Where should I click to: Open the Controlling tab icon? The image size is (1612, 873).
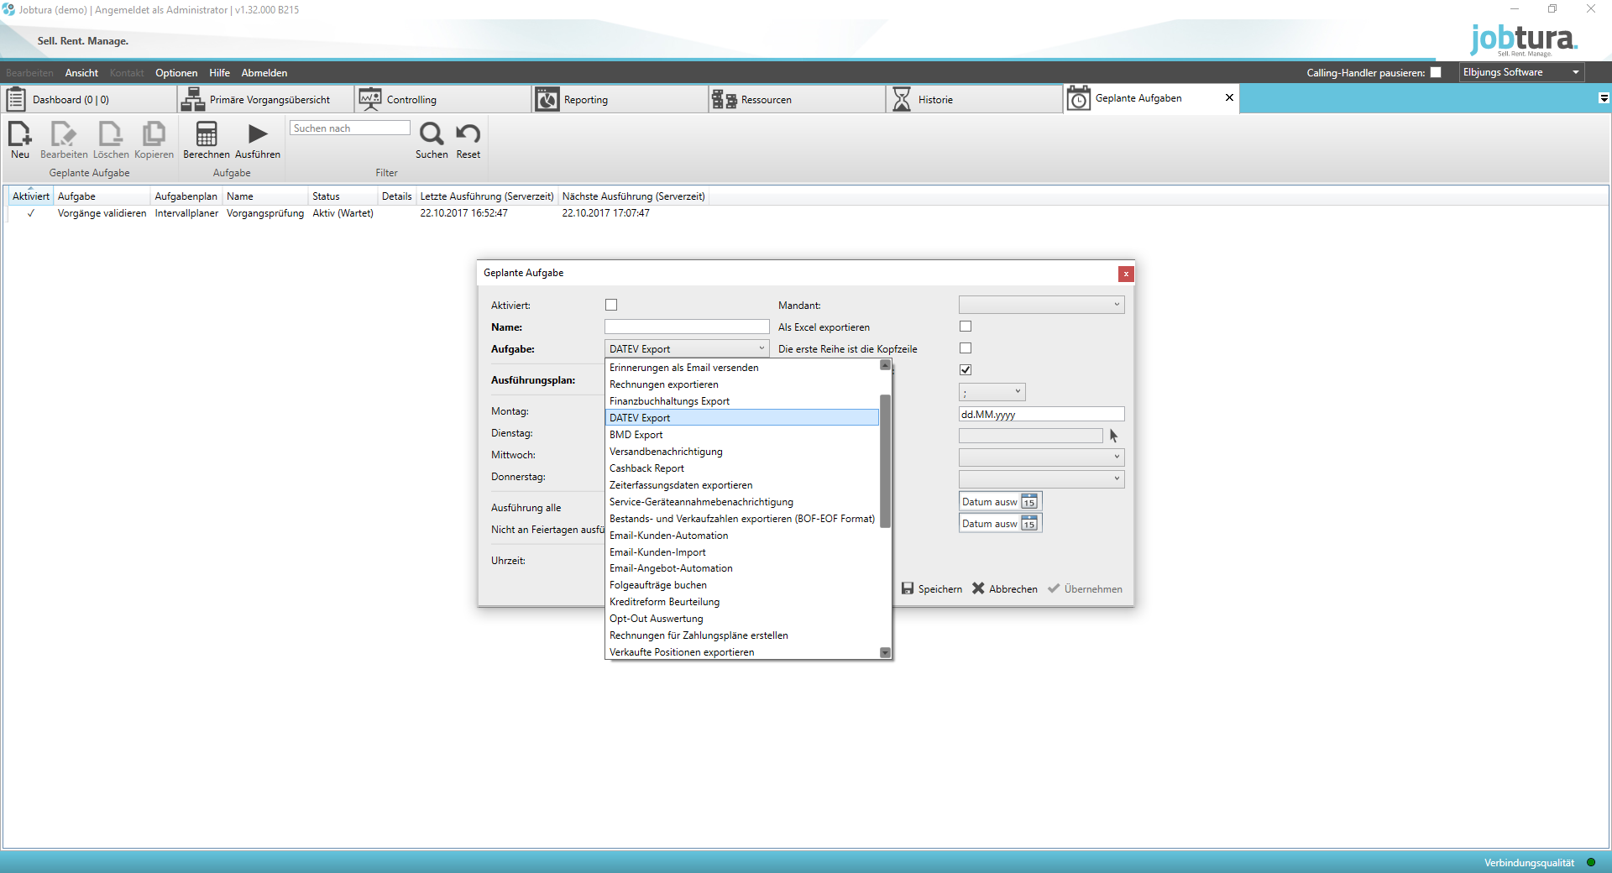(370, 99)
